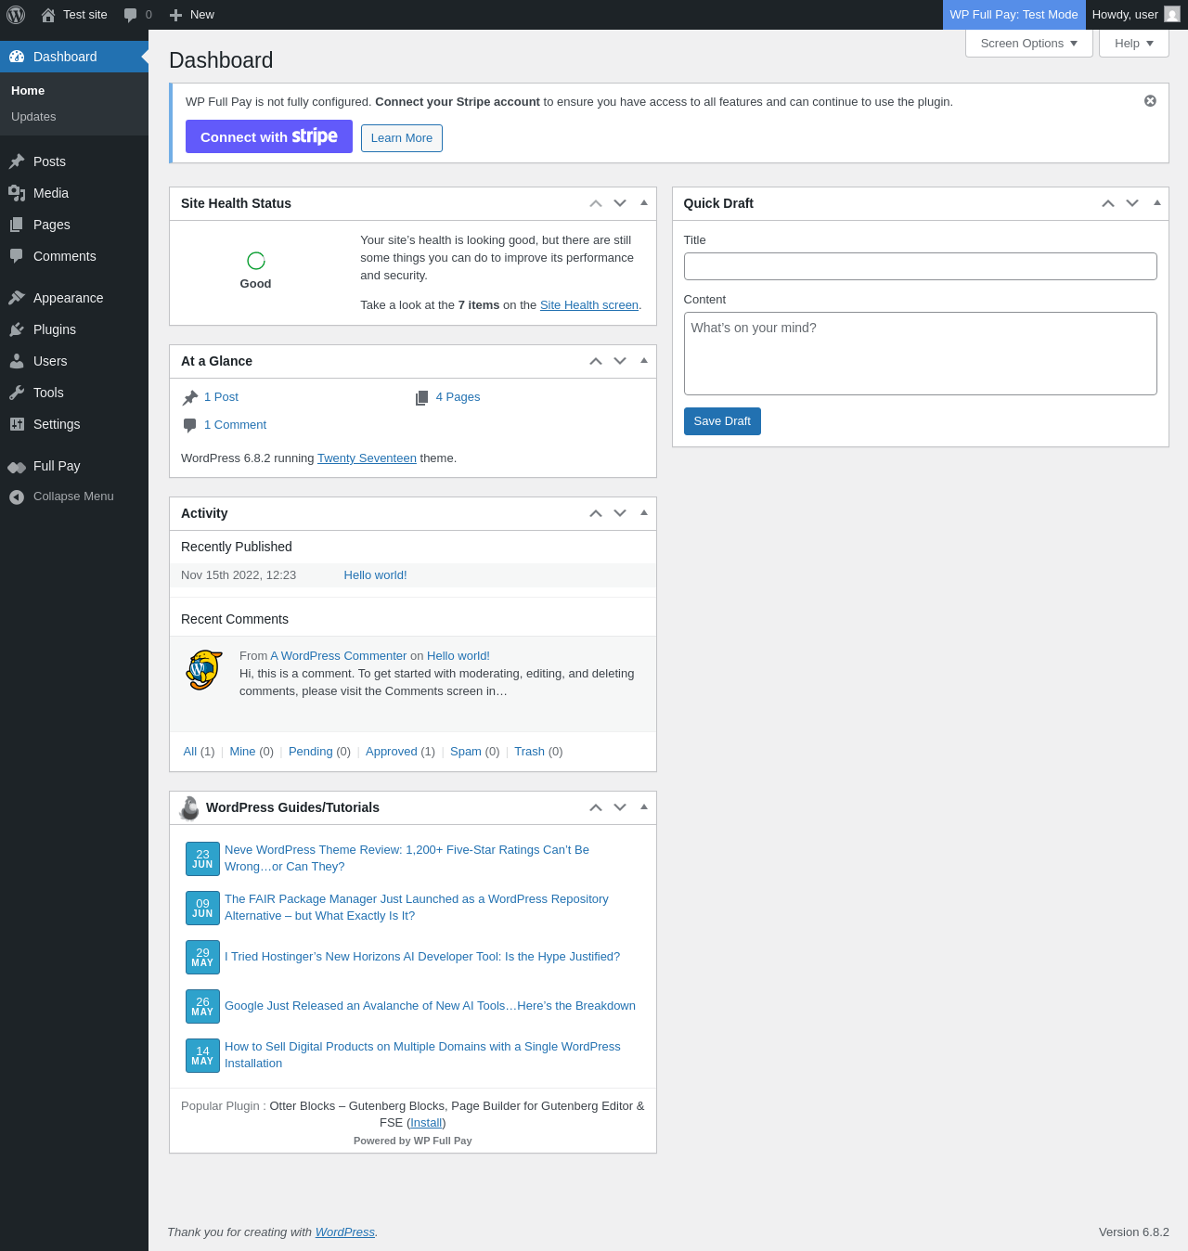Image resolution: width=1188 pixels, height=1251 pixels.
Task: Filter comments by Spam
Action: [x=466, y=752]
